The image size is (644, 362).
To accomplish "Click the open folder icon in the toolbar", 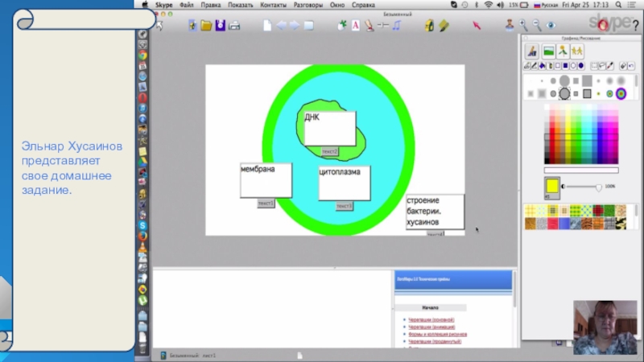I will (x=206, y=26).
